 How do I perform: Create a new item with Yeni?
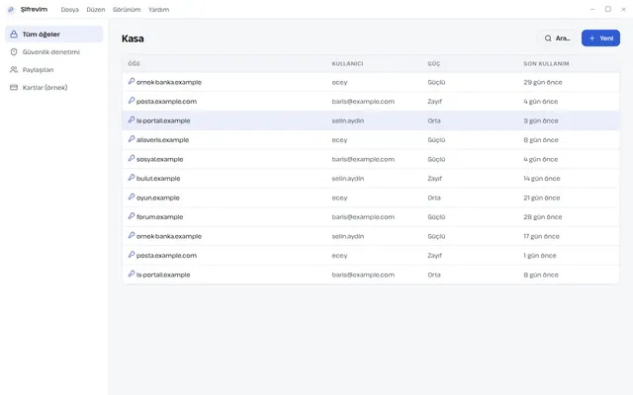(600, 39)
